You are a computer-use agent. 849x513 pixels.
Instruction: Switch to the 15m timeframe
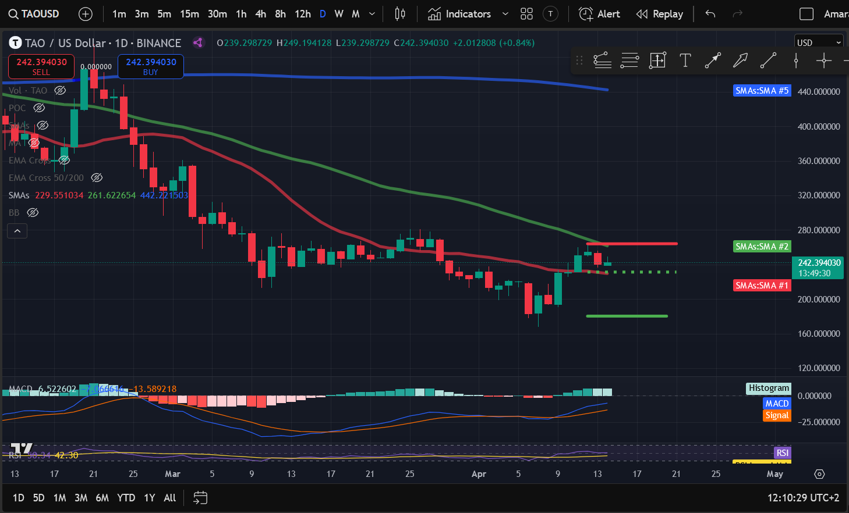[x=189, y=14]
